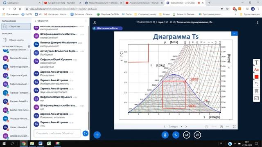Select user Шелест Никита

click(16, 127)
